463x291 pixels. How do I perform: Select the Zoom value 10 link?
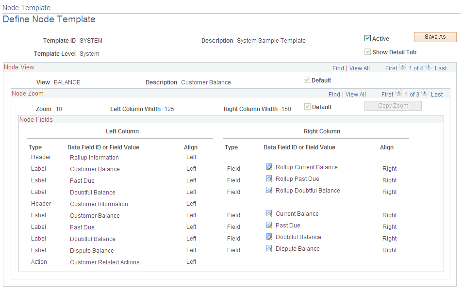pyautogui.click(x=59, y=109)
